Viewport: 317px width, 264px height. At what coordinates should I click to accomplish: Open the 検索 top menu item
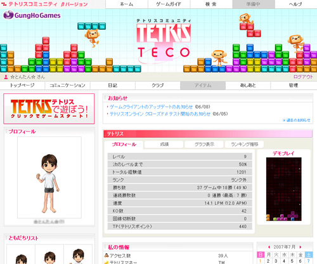coord(211,4)
